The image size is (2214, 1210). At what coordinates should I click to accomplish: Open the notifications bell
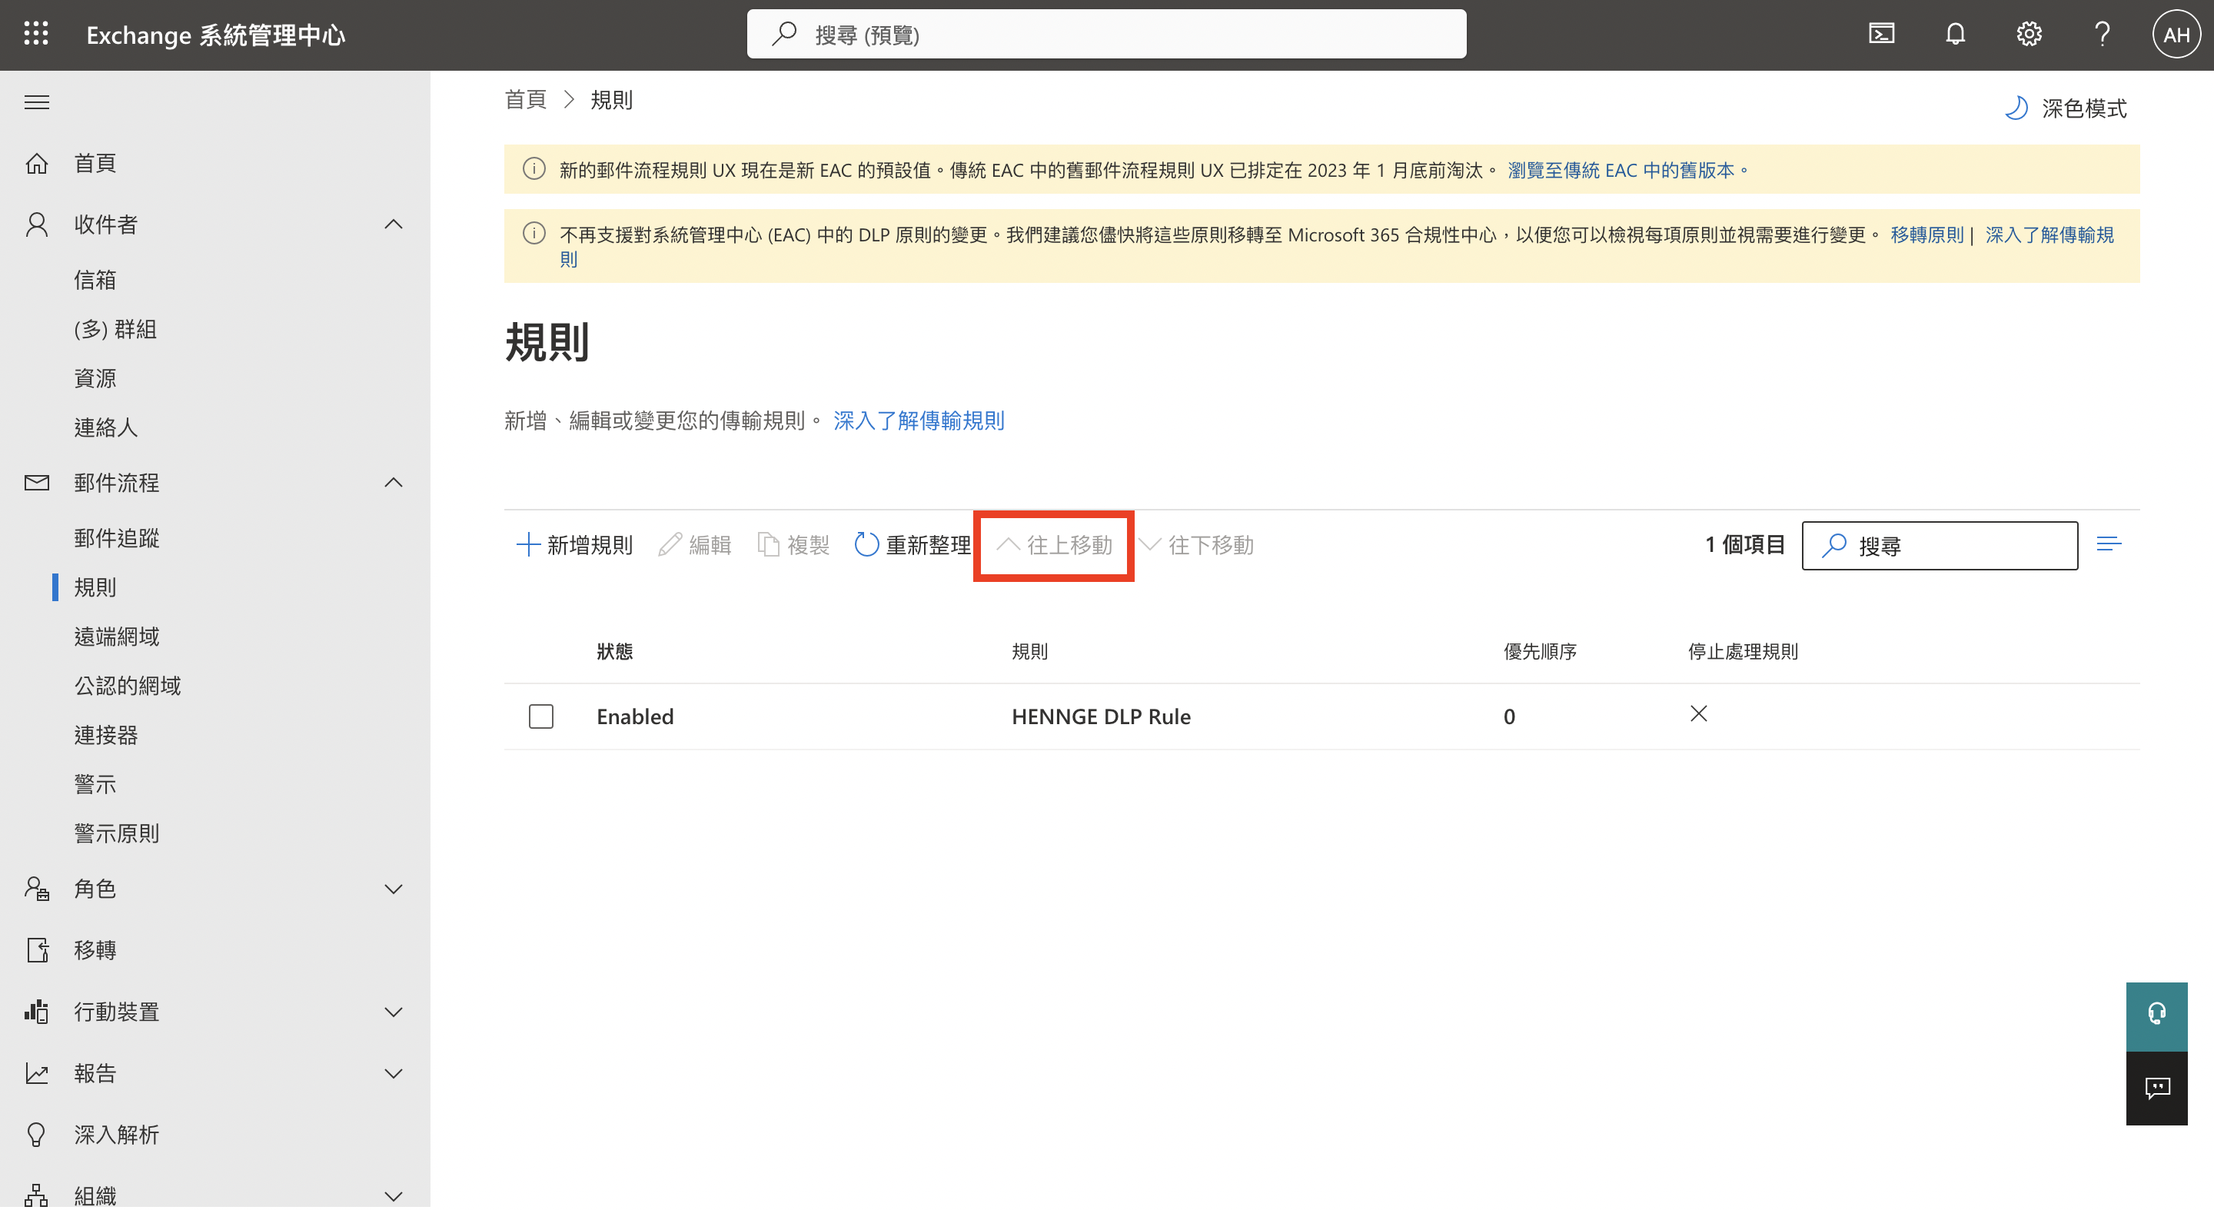coord(1955,35)
